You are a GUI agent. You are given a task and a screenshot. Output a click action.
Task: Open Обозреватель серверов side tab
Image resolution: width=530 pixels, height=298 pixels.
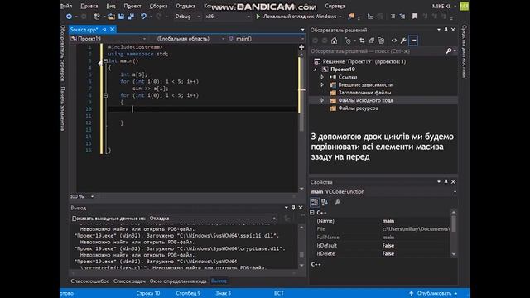pos(63,53)
